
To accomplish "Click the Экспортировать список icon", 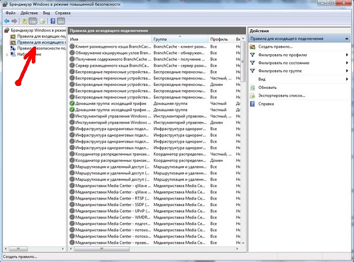I will 253,95.
